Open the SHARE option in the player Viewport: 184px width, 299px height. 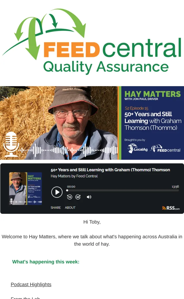(56, 208)
